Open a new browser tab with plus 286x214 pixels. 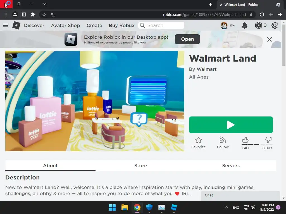click(211, 5)
